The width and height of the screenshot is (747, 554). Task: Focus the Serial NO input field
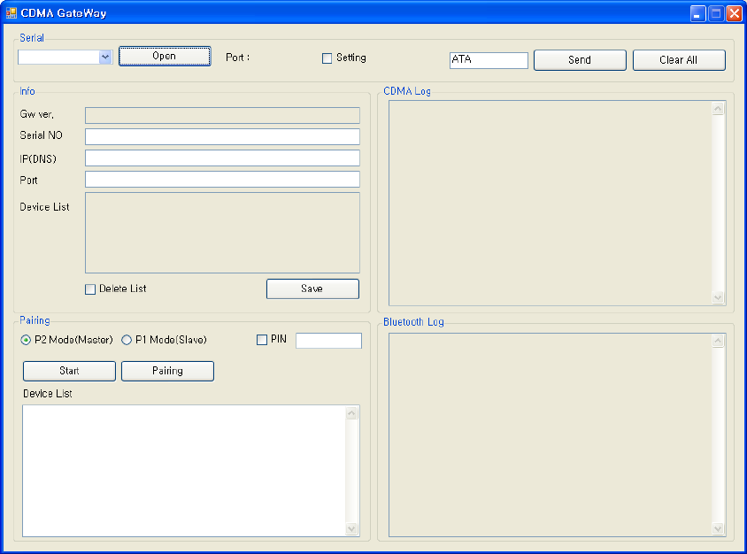pos(222,136)
